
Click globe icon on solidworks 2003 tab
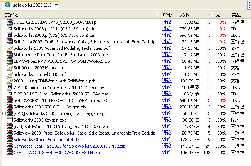pos(8,5)
